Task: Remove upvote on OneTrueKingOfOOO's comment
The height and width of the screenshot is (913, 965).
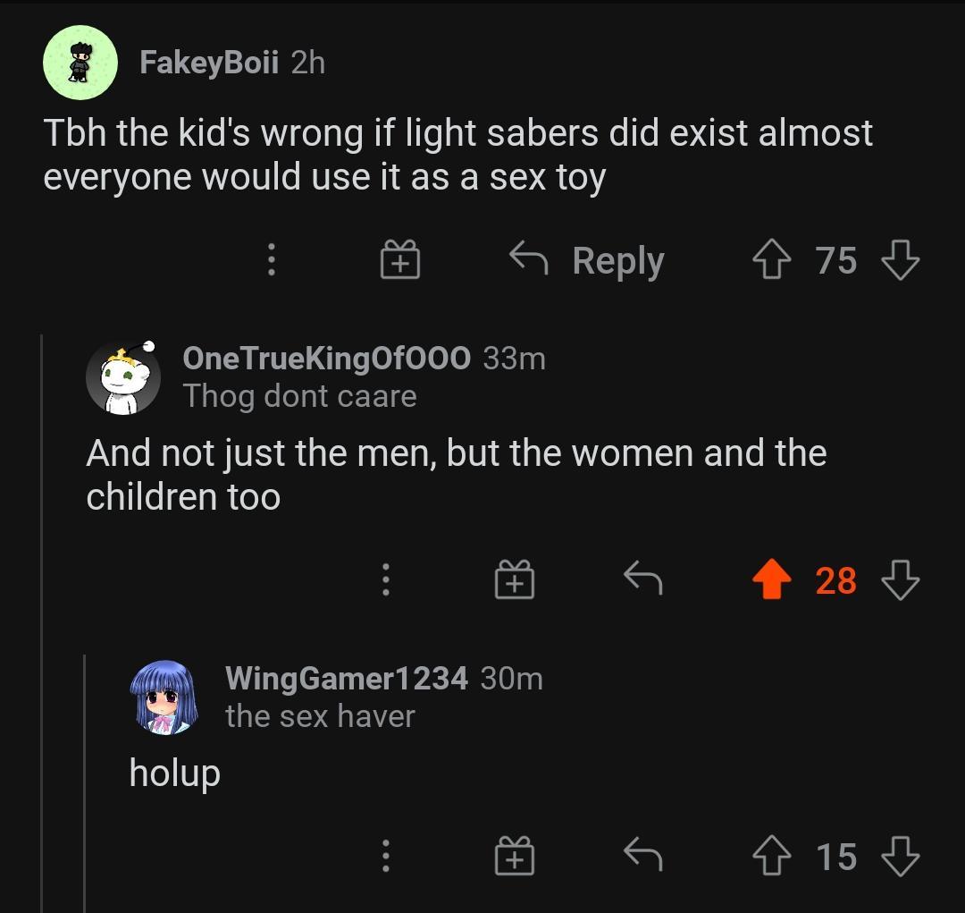Action: [771, 580]
